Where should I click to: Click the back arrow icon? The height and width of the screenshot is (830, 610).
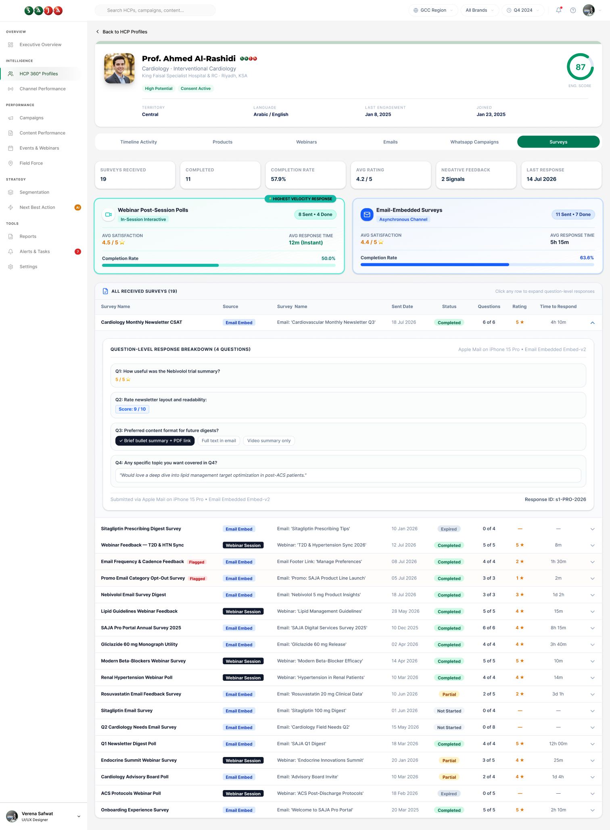(97, 32)
